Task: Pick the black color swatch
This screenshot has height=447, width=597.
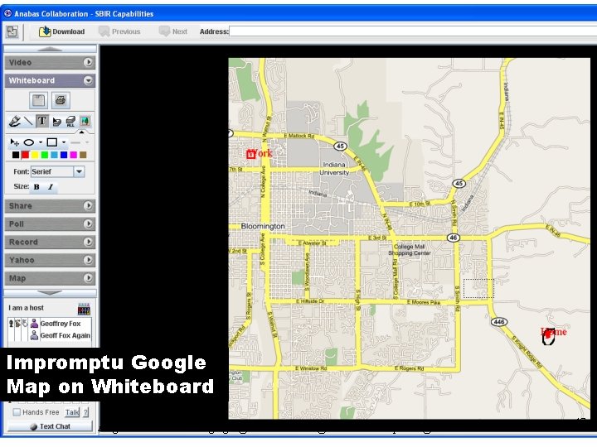Action: coord(16,155)
